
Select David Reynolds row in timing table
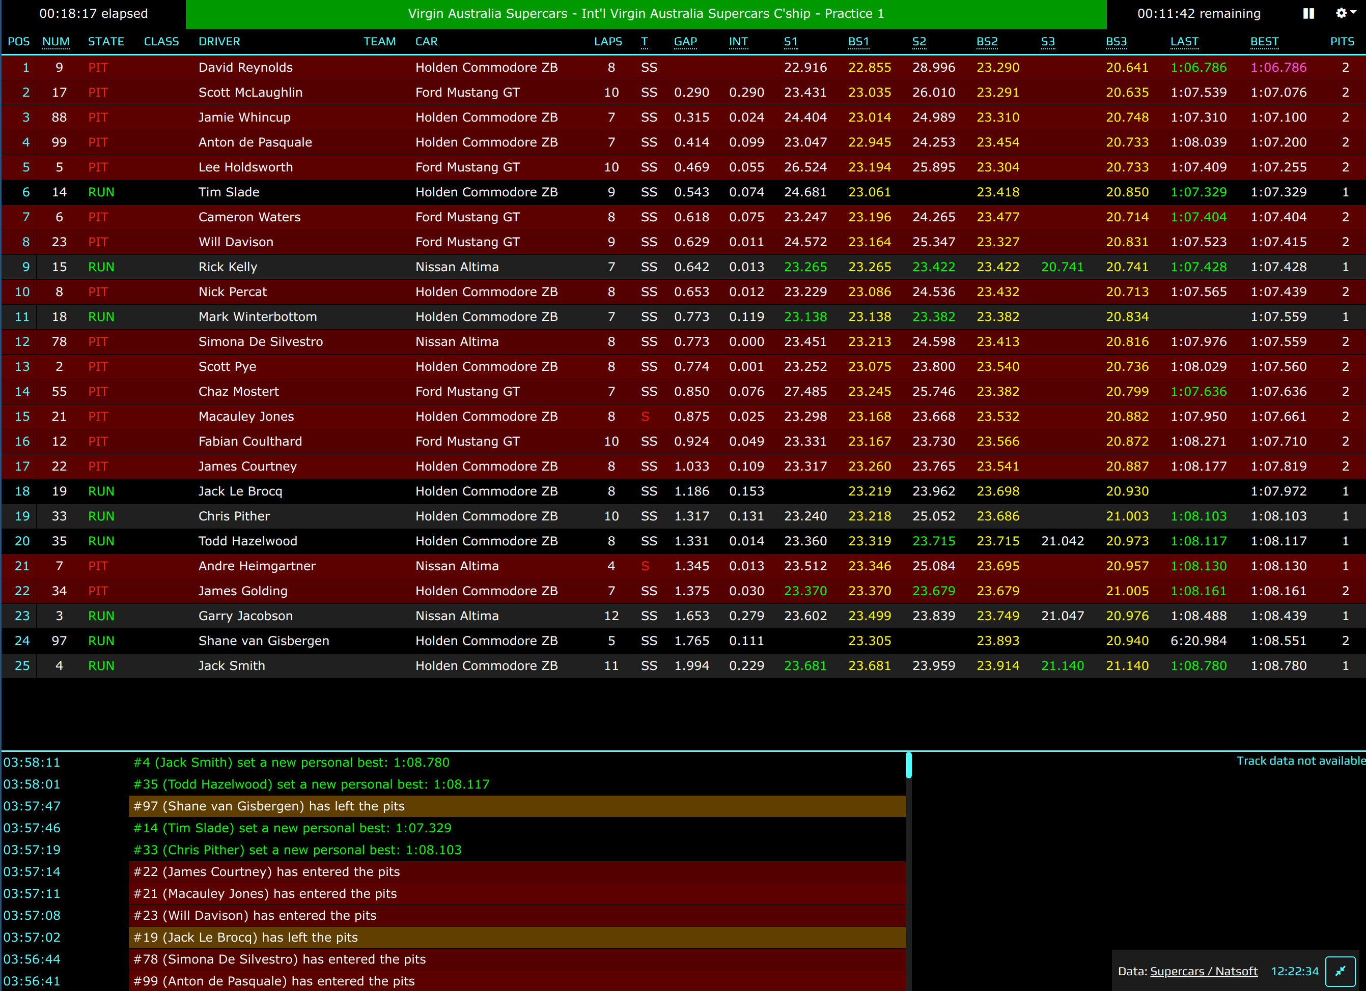(245, 67)
